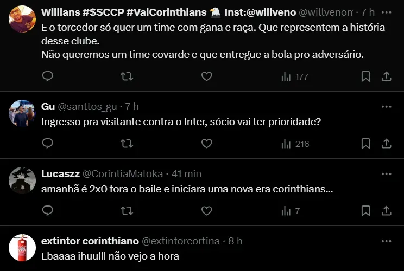Open more options on Willians' tweet
404x271 pixels.
click(386, 11)
